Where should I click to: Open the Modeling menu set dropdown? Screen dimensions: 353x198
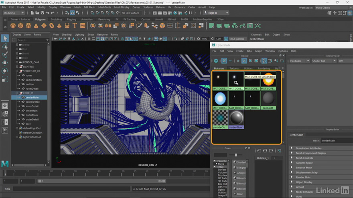click(x=14, y=13)
